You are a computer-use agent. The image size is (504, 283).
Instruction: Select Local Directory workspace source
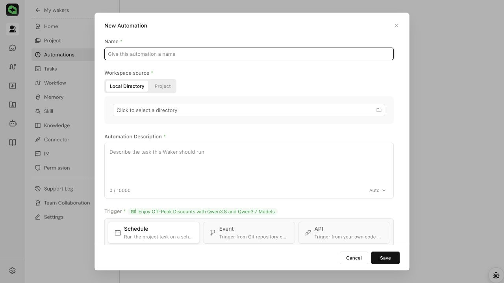127,86
